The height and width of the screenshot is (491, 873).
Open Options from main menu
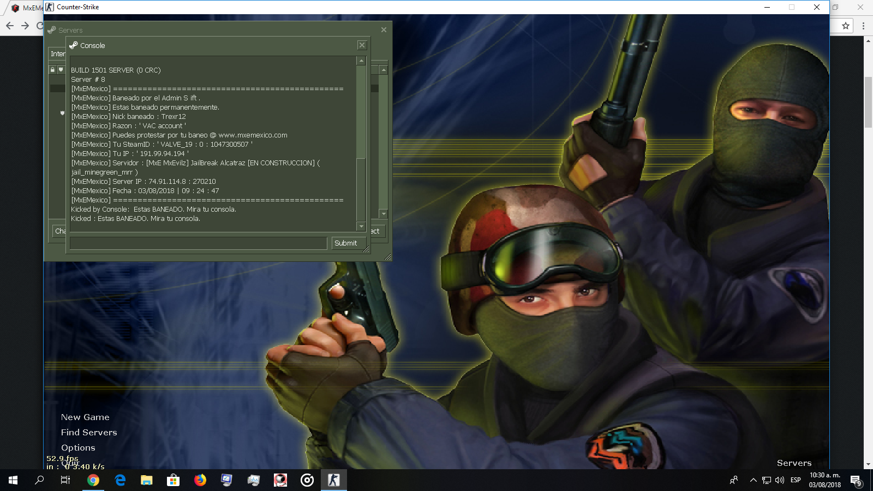(x=78, y=448)
